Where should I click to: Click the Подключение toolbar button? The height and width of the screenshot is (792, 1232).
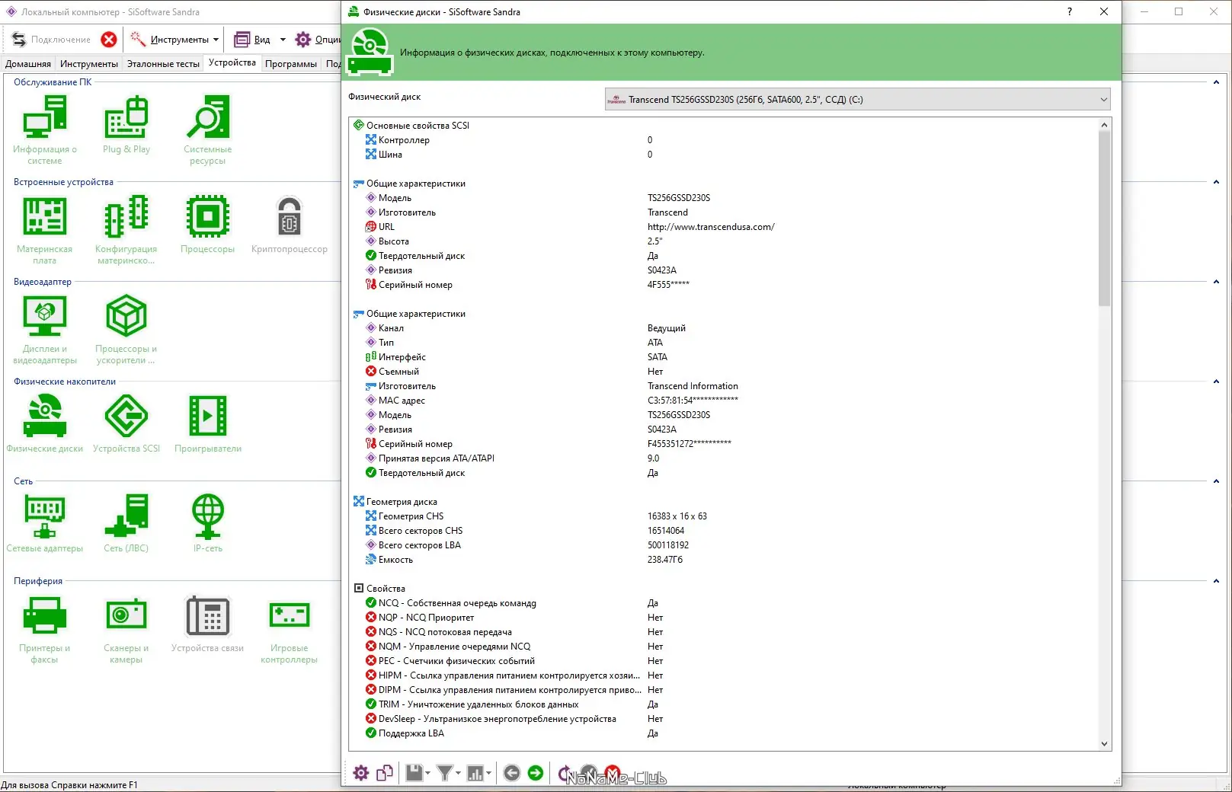(52, 40)
